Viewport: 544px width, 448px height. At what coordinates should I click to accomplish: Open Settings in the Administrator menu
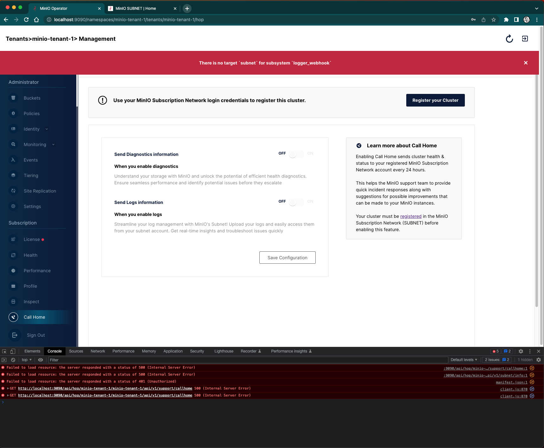(32, 206)
